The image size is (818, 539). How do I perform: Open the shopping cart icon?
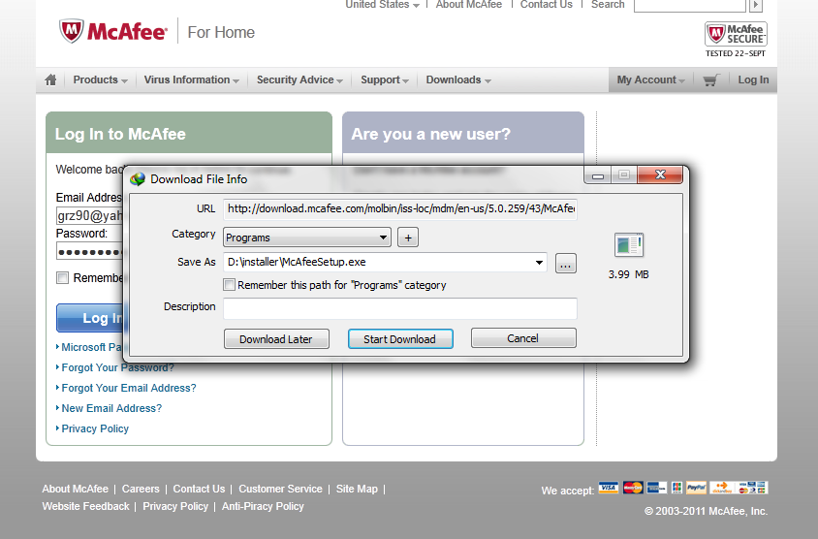coord(711,80)
